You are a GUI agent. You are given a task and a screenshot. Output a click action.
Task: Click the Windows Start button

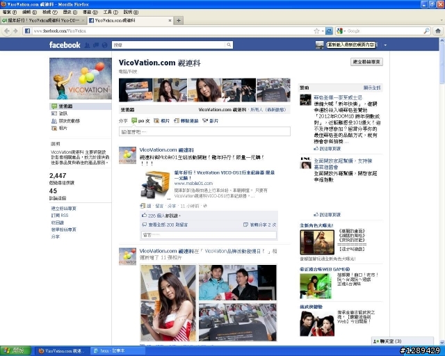pyautogui.click(x=15, y=351)
